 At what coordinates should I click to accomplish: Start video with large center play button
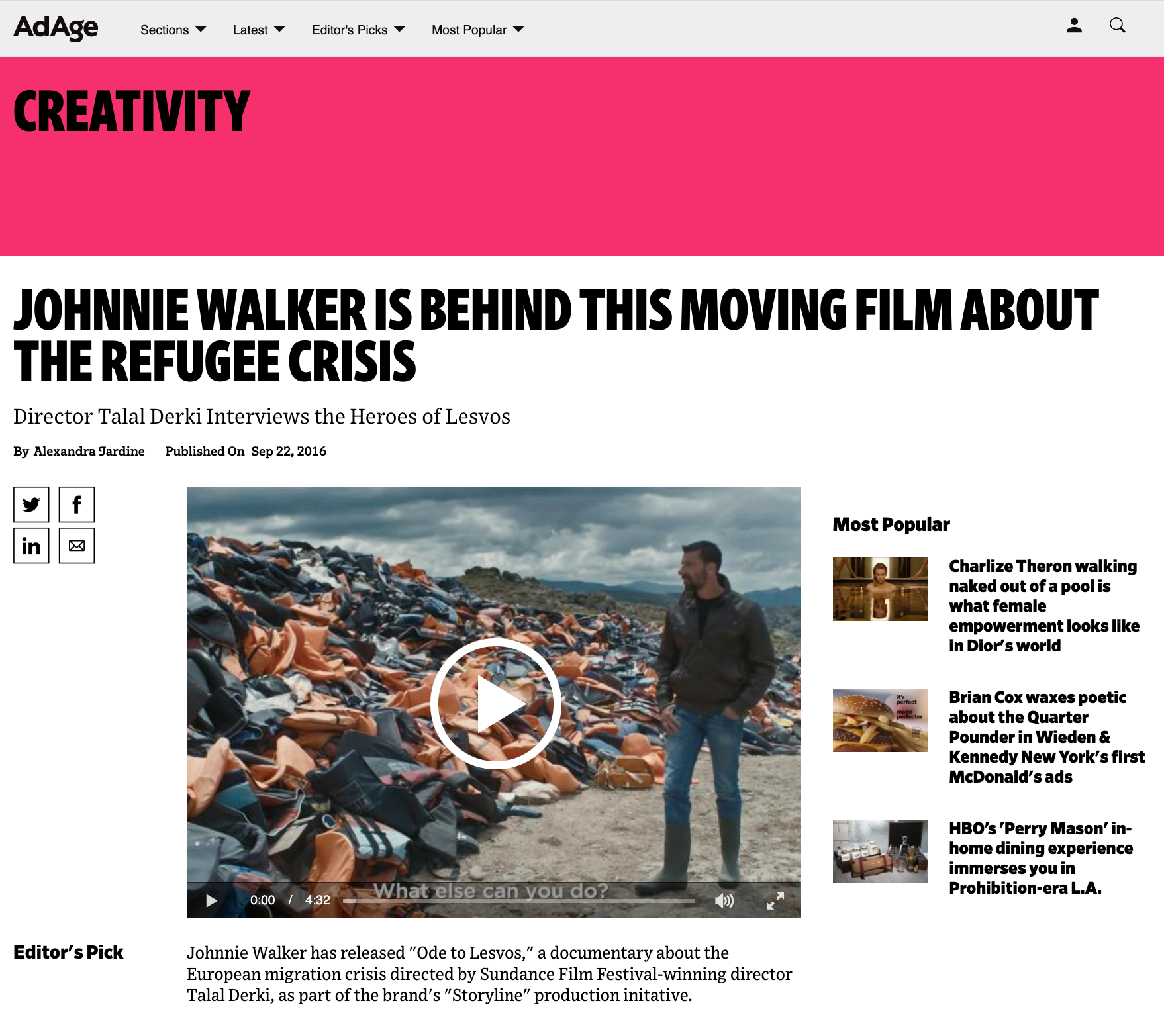(495, 703)
